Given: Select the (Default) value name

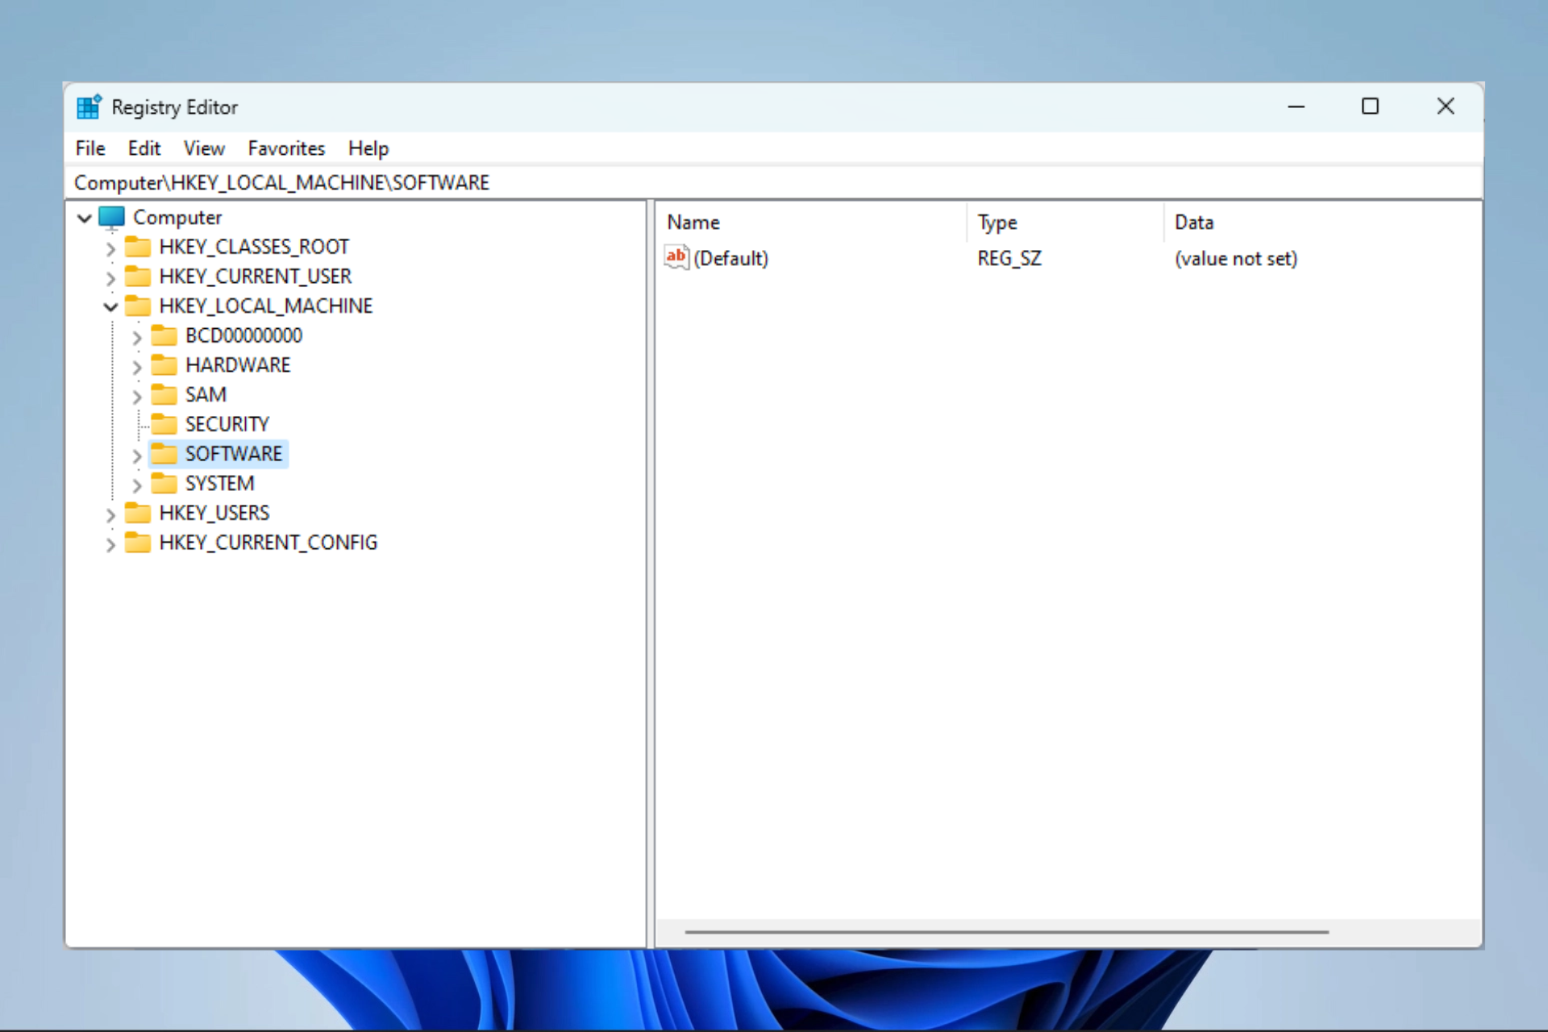Looking at the screenshot, I should (730, 258).
